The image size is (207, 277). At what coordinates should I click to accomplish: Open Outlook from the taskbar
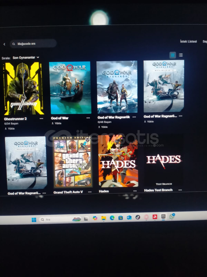129,217
